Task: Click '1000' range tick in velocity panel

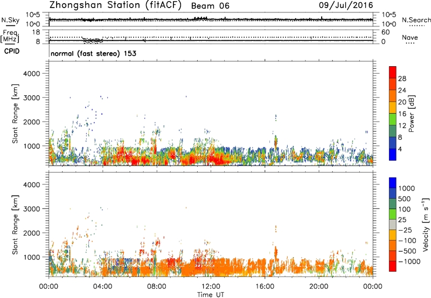Action: [x=31, y=257]
